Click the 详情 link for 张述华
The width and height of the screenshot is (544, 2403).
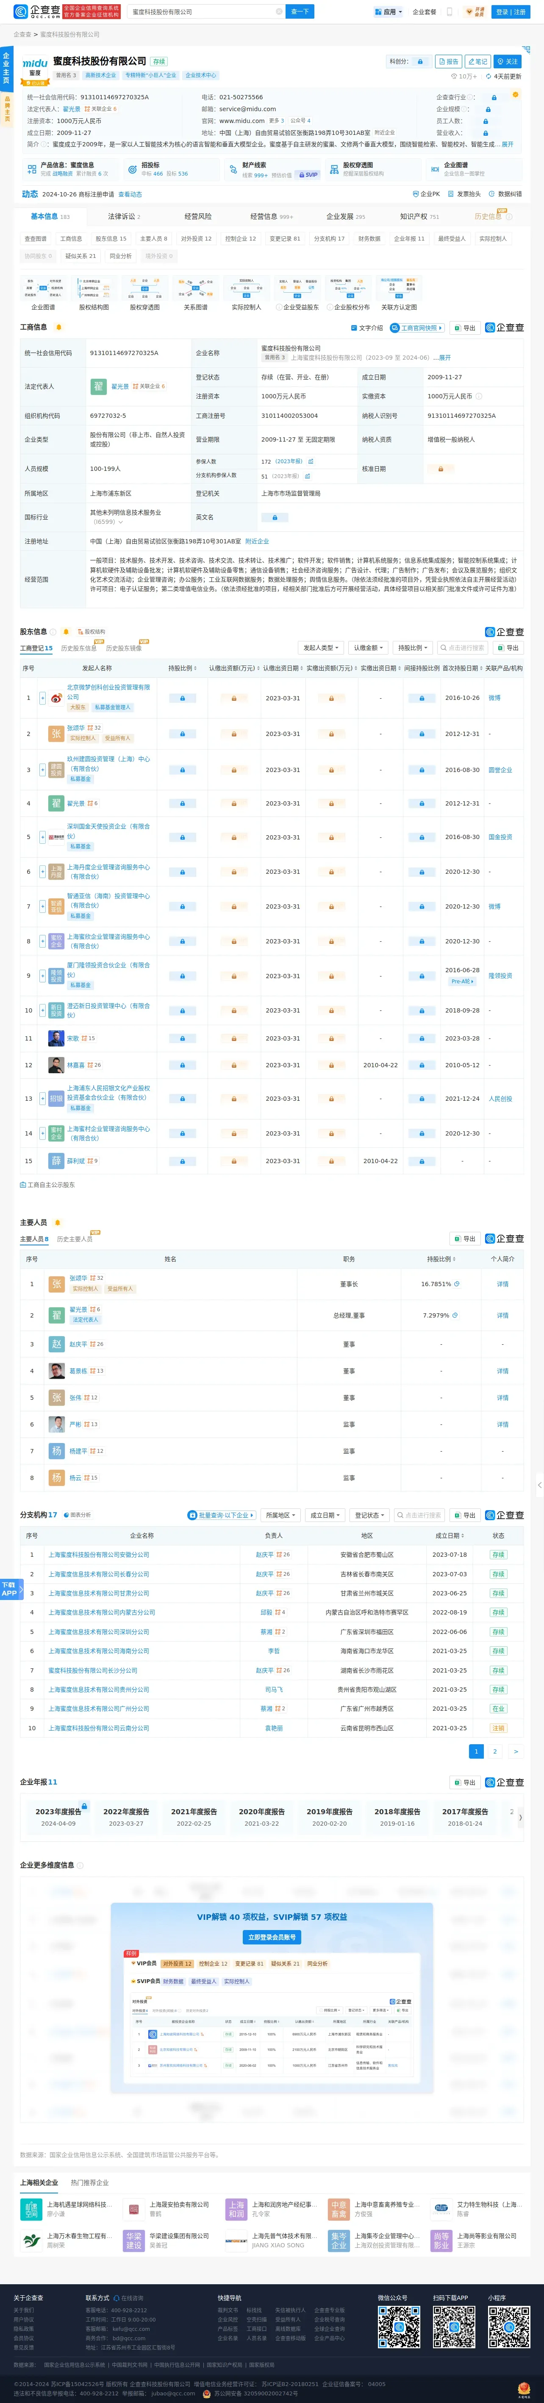pos(502,1284)
